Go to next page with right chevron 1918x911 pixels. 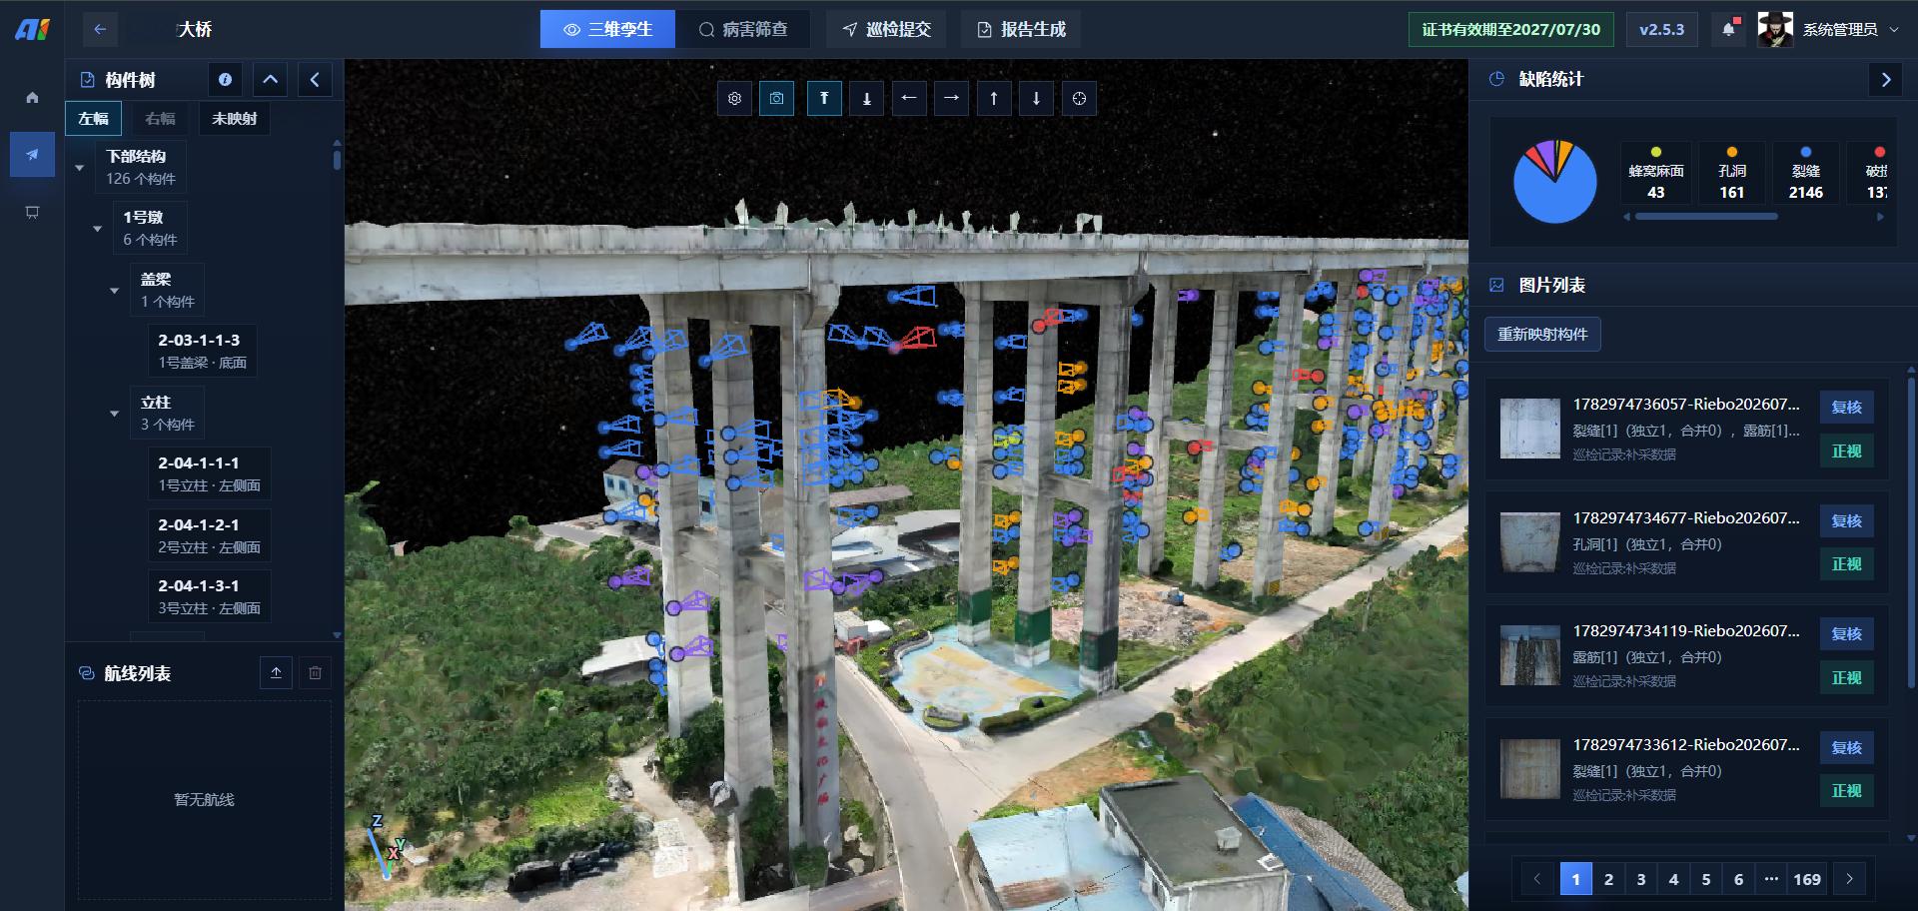coord(1849,879)
